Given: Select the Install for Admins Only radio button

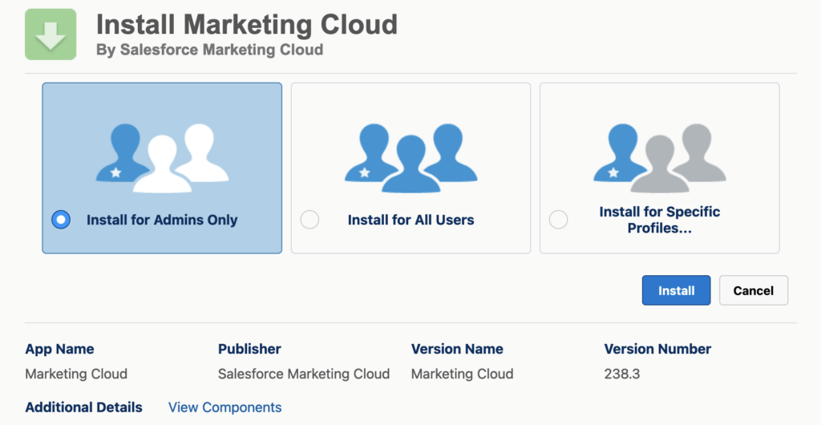Looking at the screenshot, I should [x=61, y=220].
